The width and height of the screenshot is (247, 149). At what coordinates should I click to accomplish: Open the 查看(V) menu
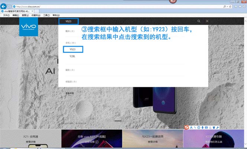click(x=25, y=15)
